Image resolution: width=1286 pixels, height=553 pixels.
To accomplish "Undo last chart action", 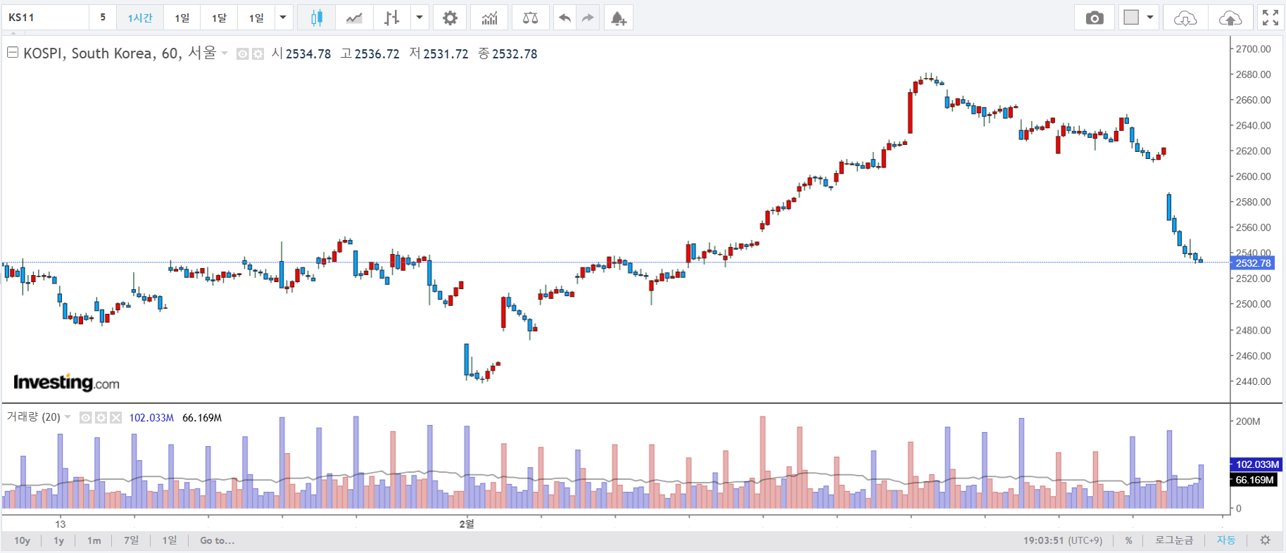I will (565, 18).
